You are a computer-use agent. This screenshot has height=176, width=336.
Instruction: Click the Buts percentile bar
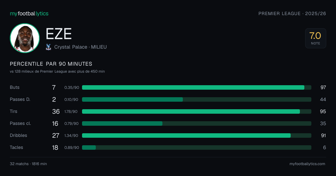coord(197,87)
